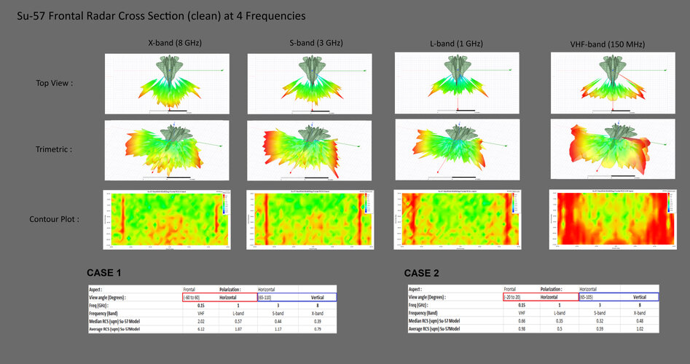Click the Case 1 median RCS value 0.39

(x=317, y=321)
